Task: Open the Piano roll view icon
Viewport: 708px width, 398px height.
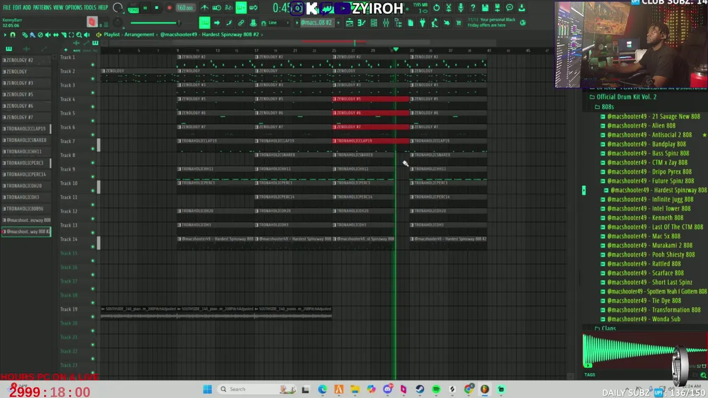Action: point(362,23)
